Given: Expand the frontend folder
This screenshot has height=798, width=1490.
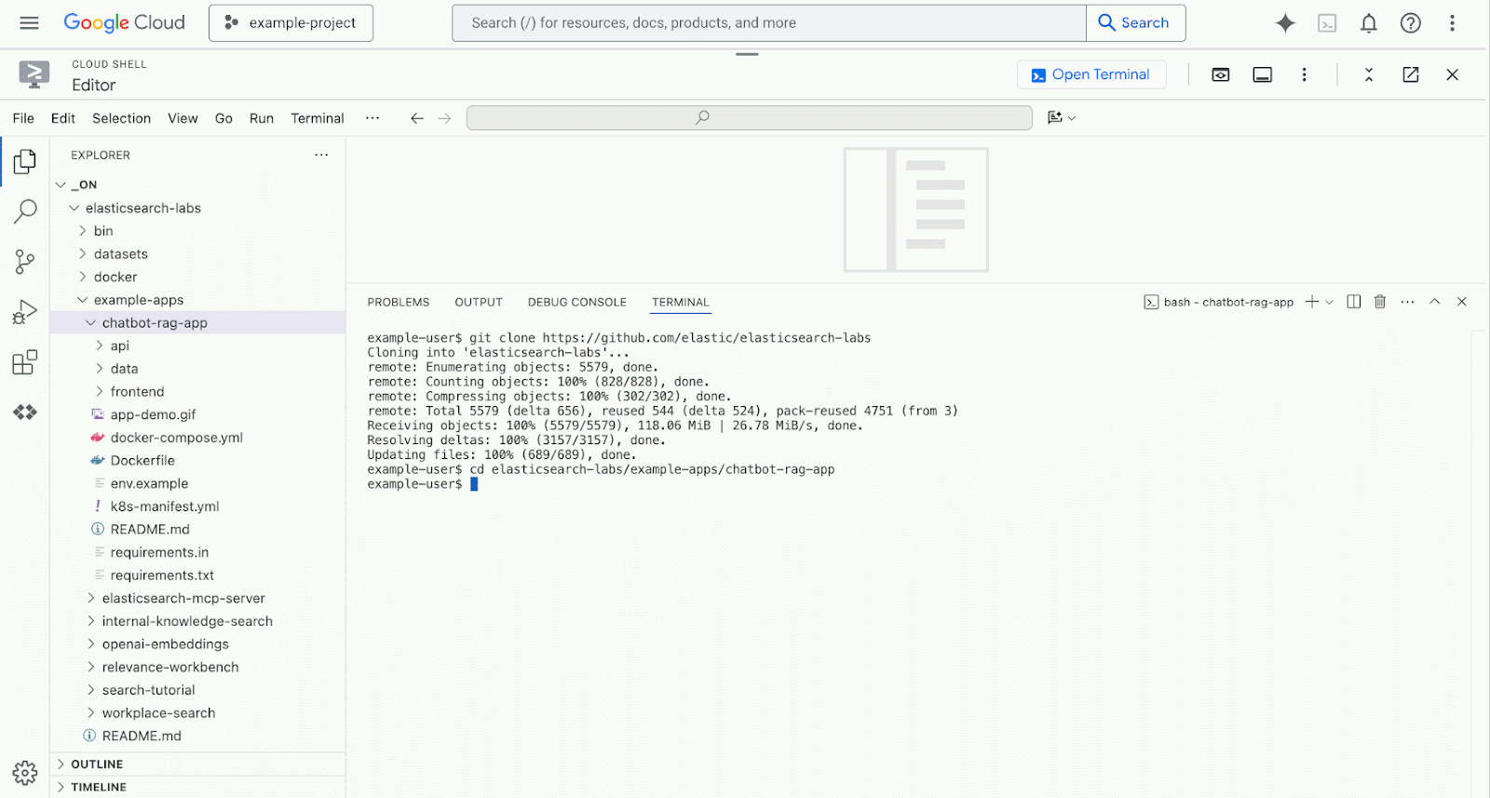Looking at the screenshot, I should coord(137,392).
